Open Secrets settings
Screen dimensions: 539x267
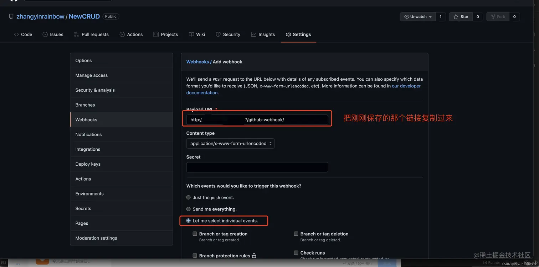[x=122, y=209]
